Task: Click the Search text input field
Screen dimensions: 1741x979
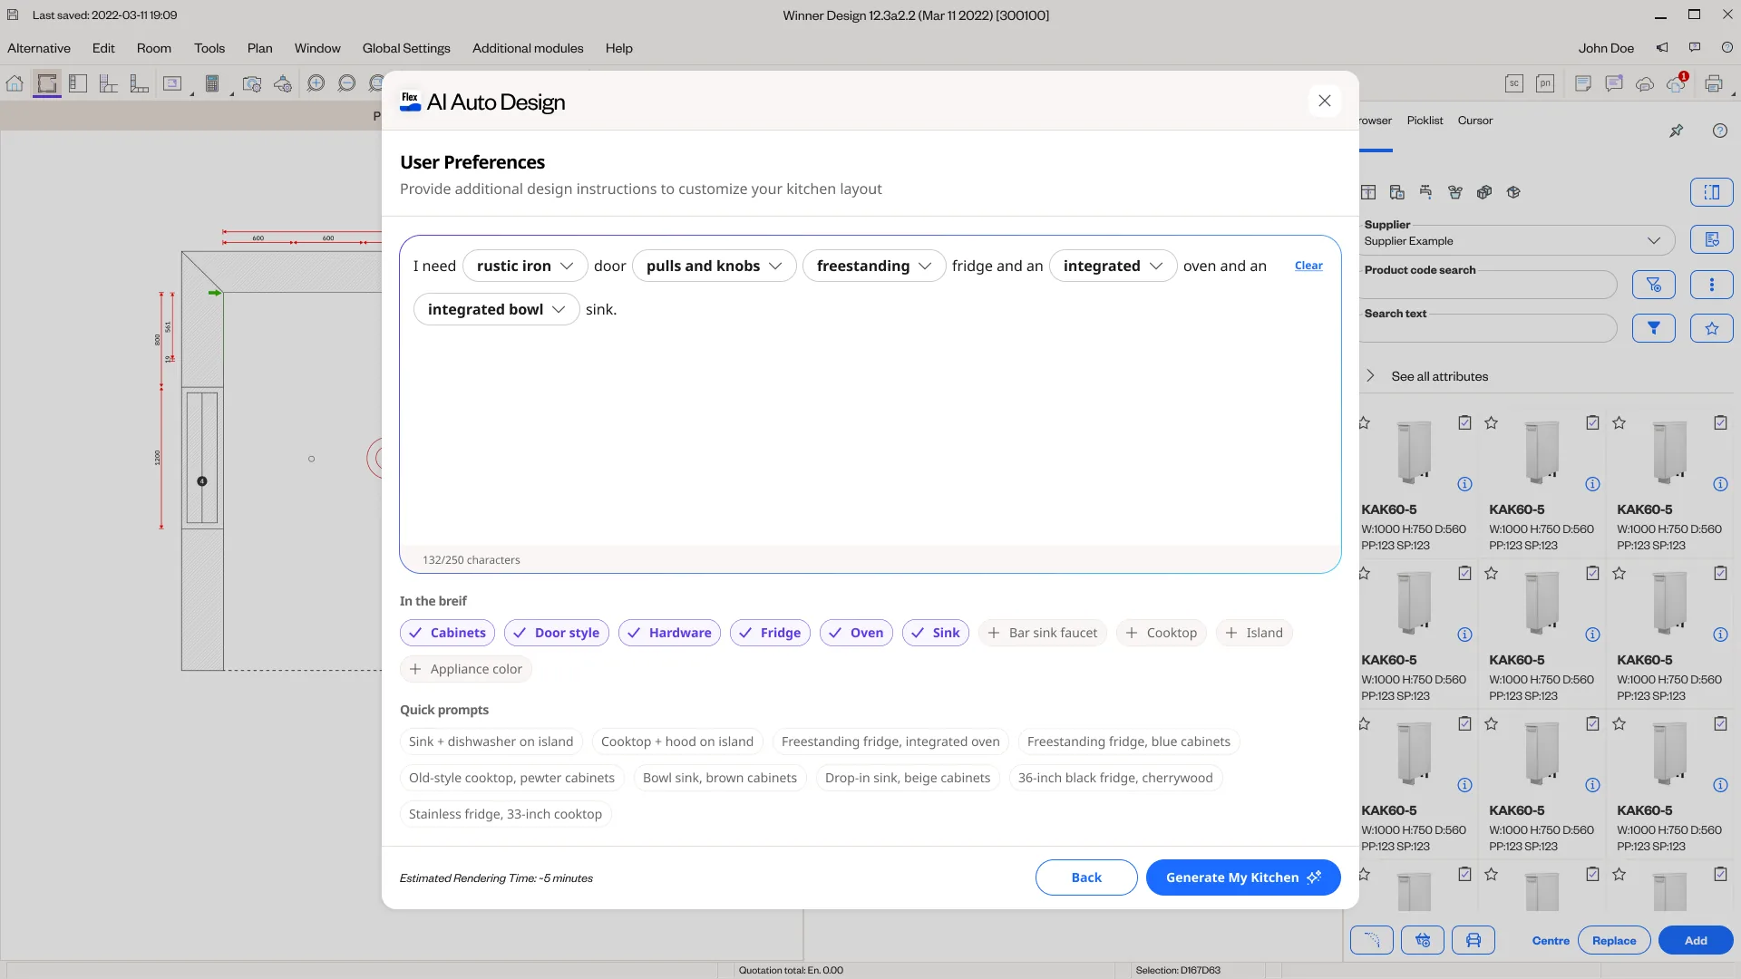Action: 1488,328
